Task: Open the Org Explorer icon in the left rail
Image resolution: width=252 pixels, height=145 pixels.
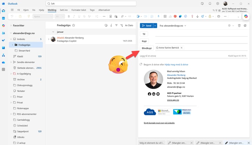Action: [3, 55]
